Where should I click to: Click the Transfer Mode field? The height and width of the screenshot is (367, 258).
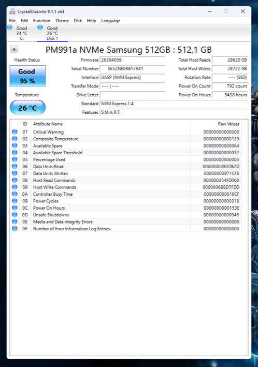click(x=133, y=86)
